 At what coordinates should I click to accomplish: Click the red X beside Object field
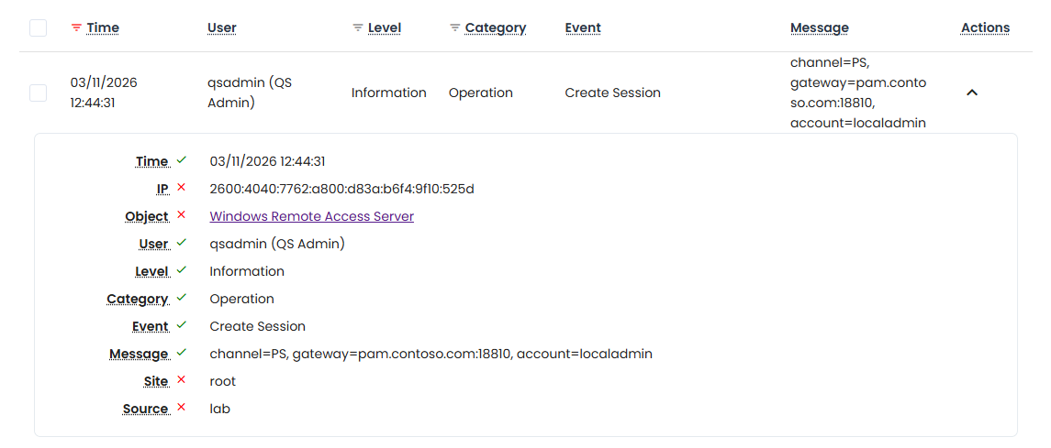click(x=182, y=215)
